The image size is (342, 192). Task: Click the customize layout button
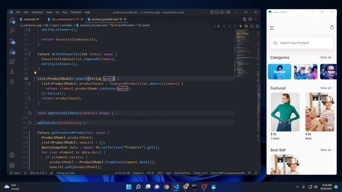(x=228, y=12)
